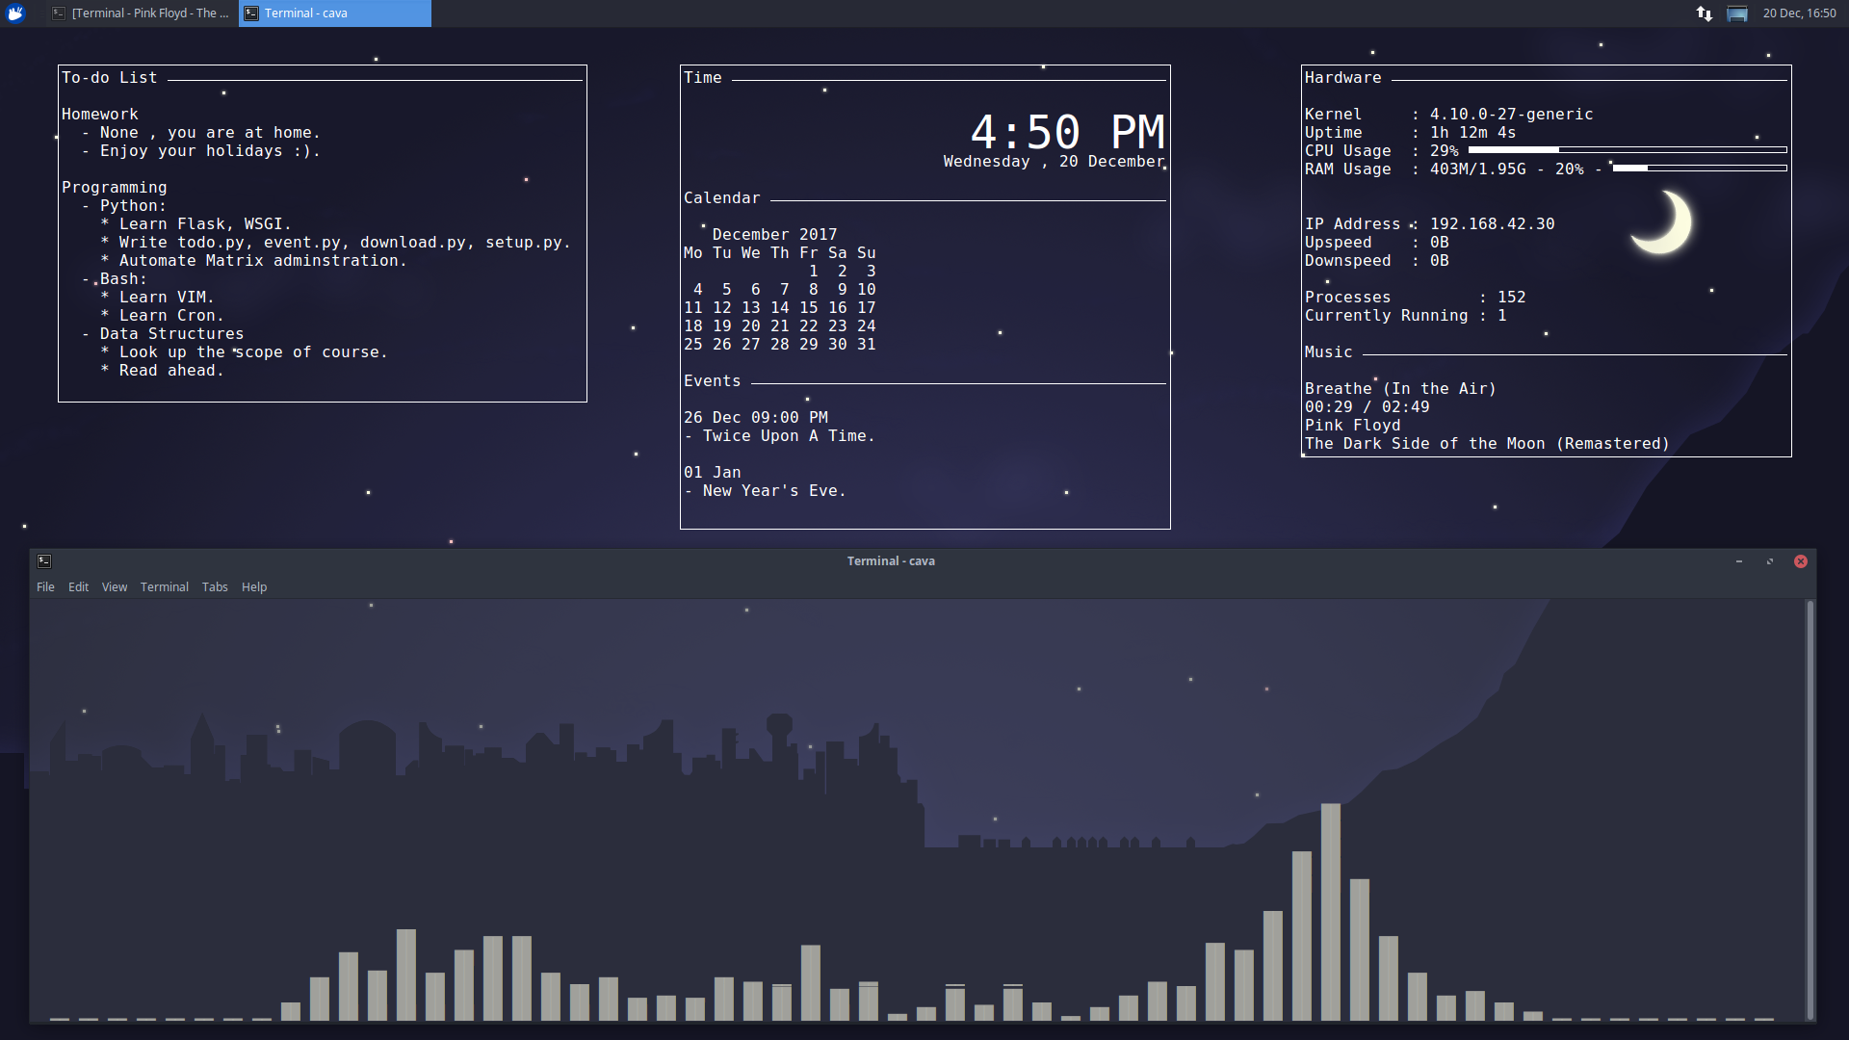1849x1040 pixels.
Task: Click artist name 'Pink Floyd'
Action: (x=1352, y=426)
